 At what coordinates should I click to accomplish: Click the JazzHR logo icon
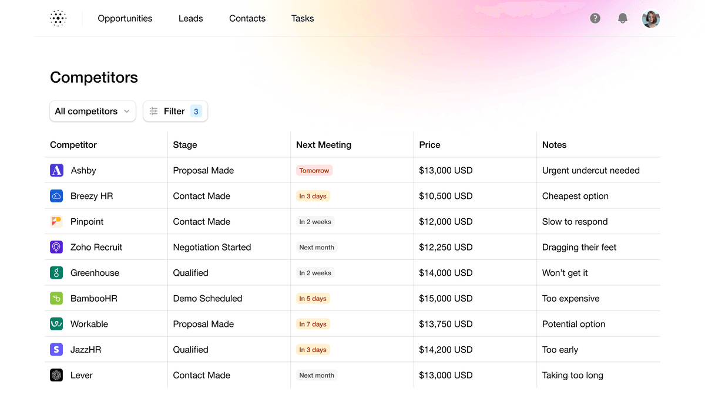[56, 350]
